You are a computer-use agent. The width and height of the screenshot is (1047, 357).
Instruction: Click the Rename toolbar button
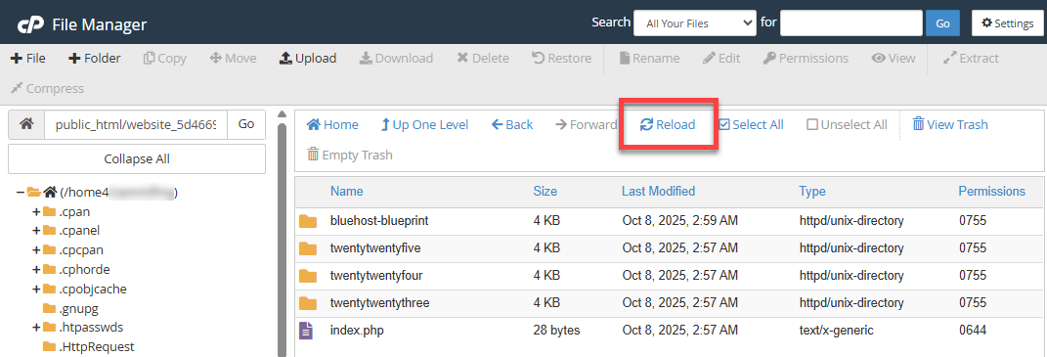click(650, 58)
